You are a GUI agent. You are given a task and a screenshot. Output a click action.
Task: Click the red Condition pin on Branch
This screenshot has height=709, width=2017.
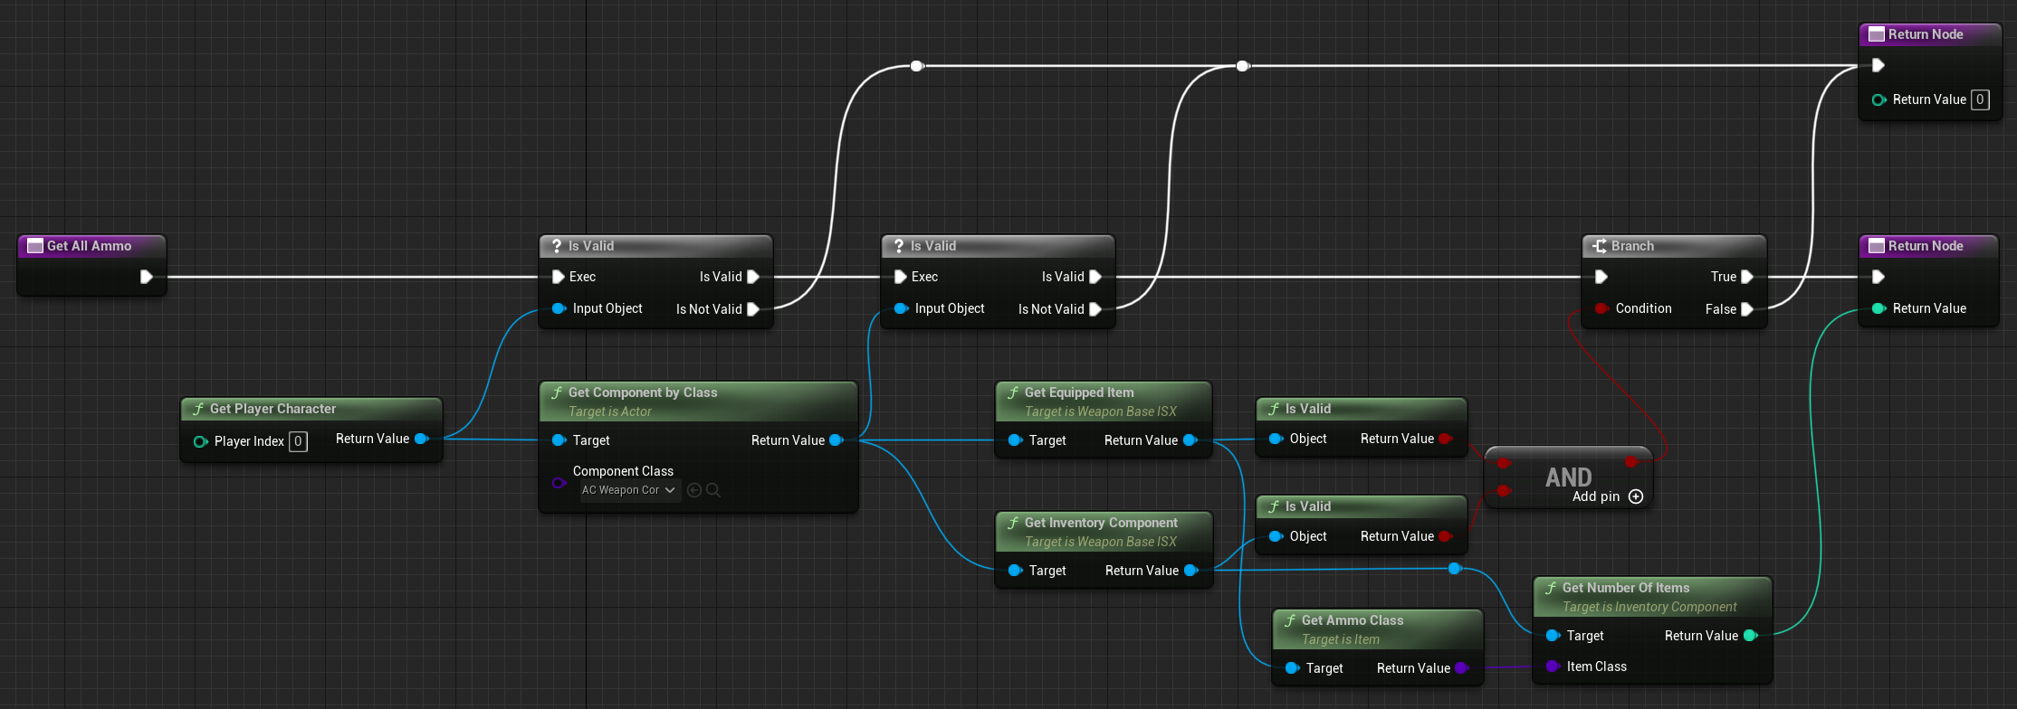(1601, 308)
